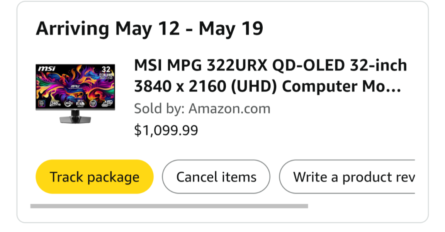Click the 32 size badge on the thumbnail

coord(105,69)
